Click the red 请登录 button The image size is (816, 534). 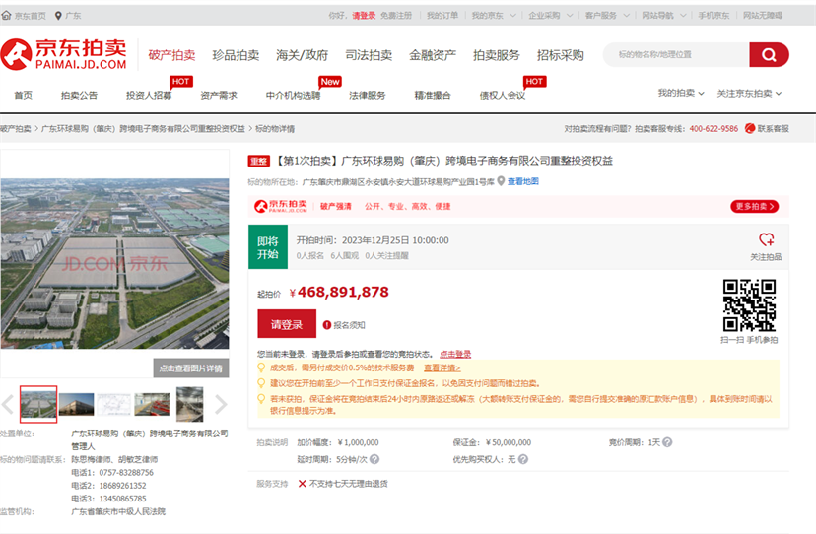(x=287, y=324)
